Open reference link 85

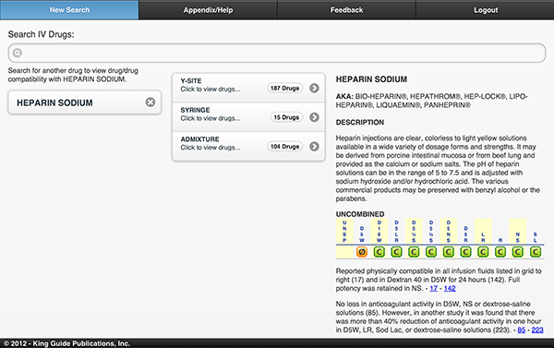[x=522, y=330]
